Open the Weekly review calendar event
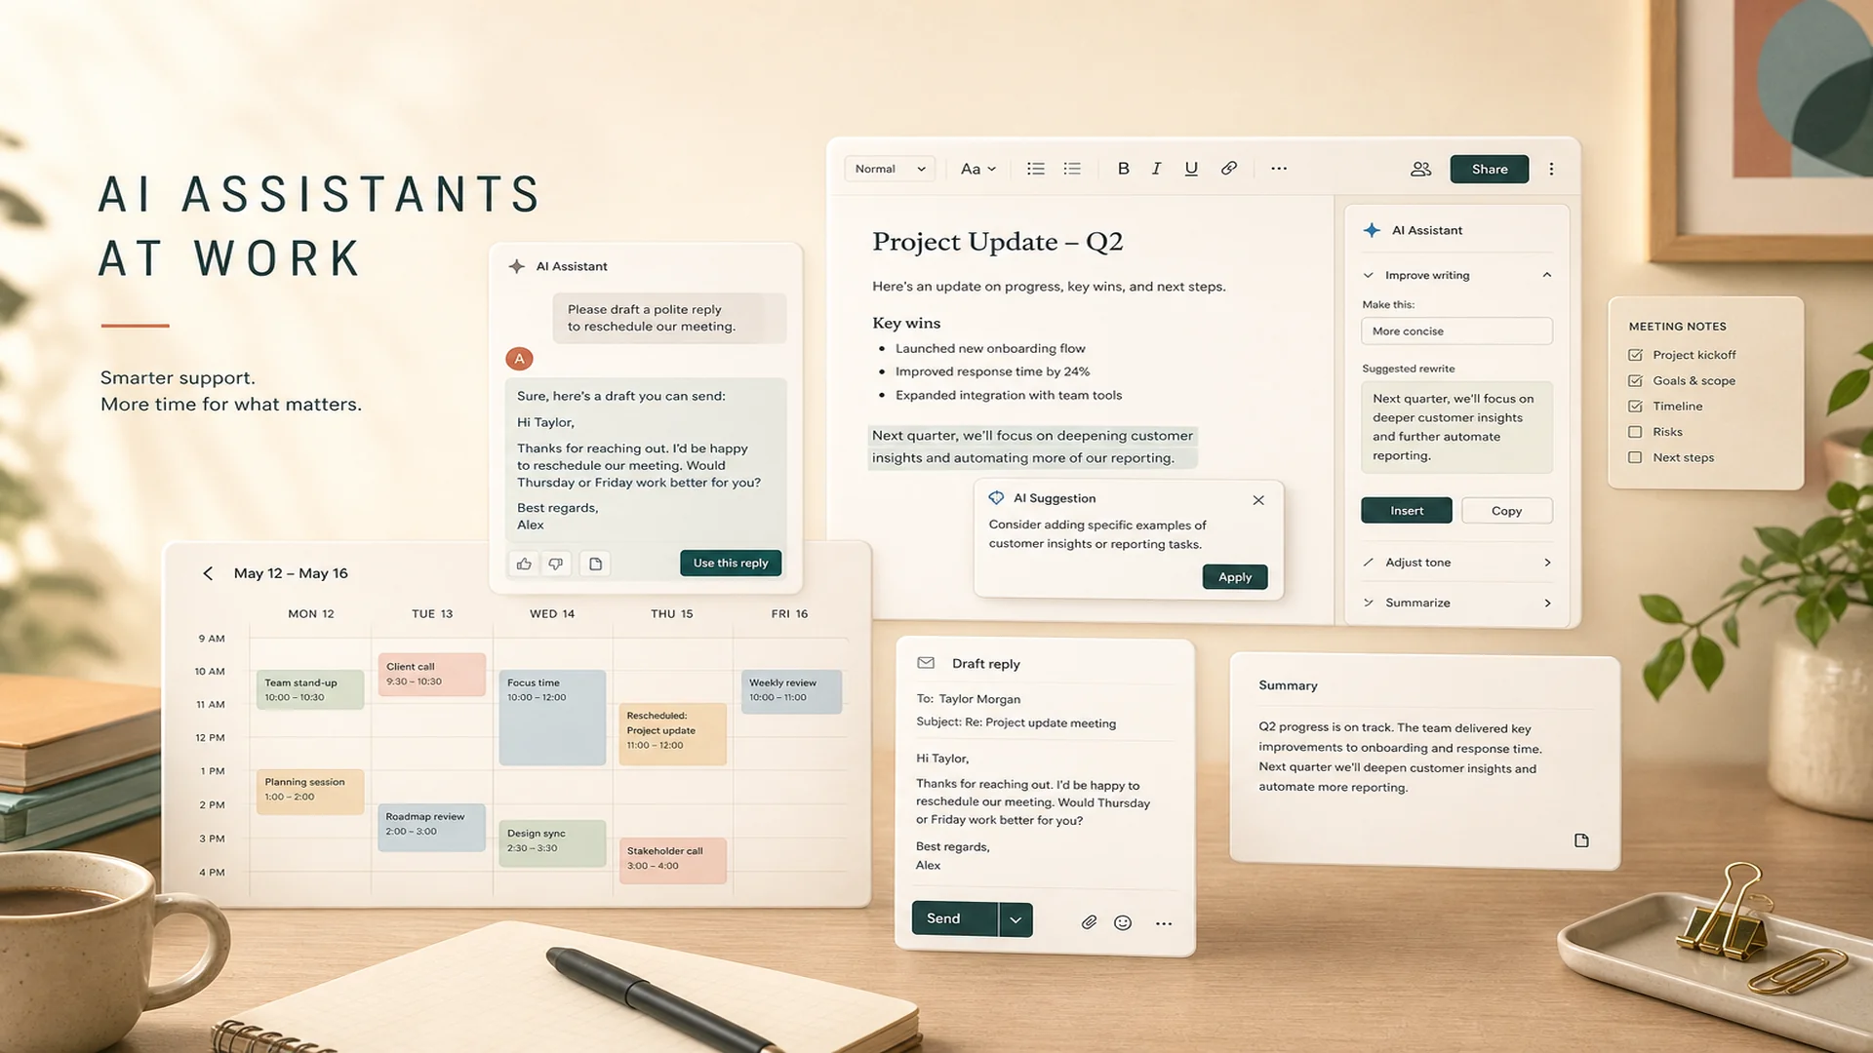1873x1053 pixels. [x=791, y=692]
